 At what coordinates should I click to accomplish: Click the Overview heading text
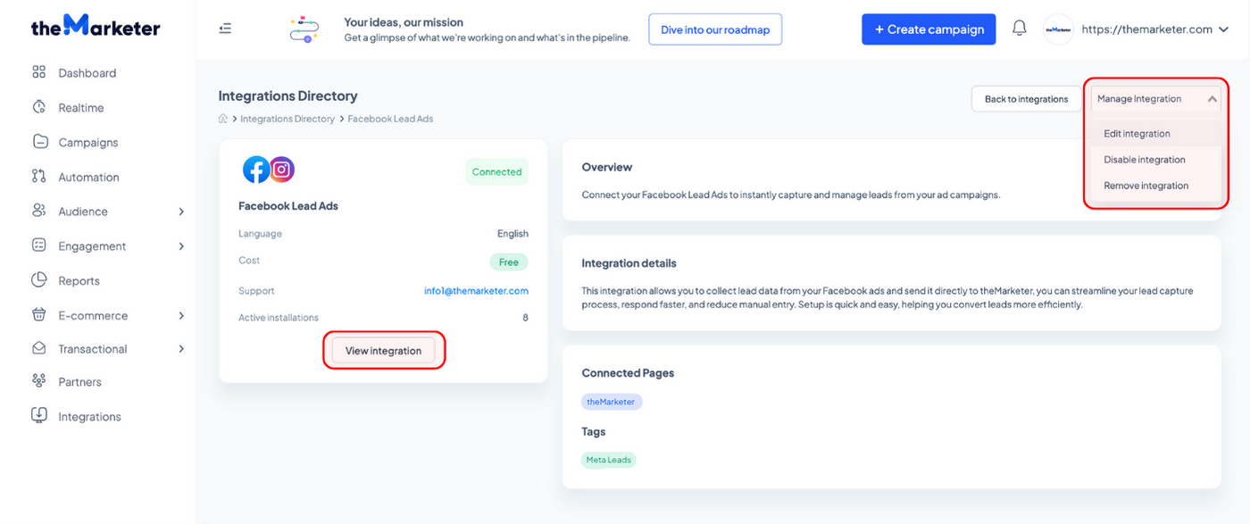coord(606,167)
